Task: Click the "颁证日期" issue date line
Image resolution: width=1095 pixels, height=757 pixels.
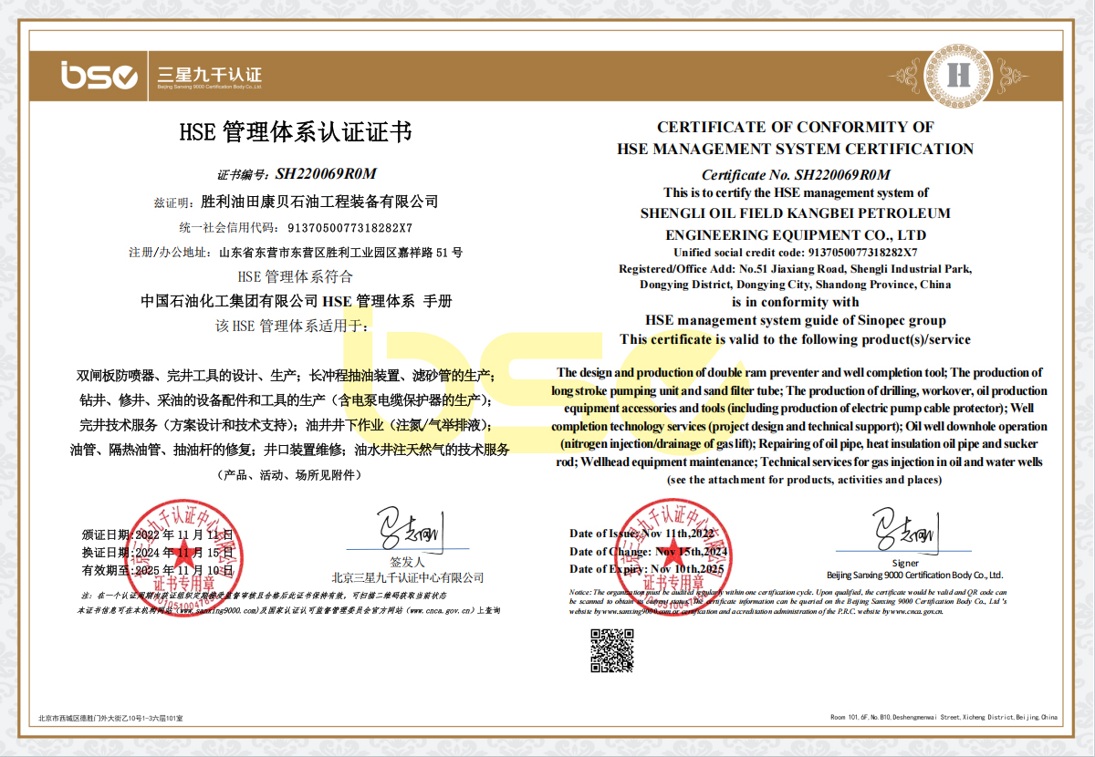Action: click(x=157, y=534)
